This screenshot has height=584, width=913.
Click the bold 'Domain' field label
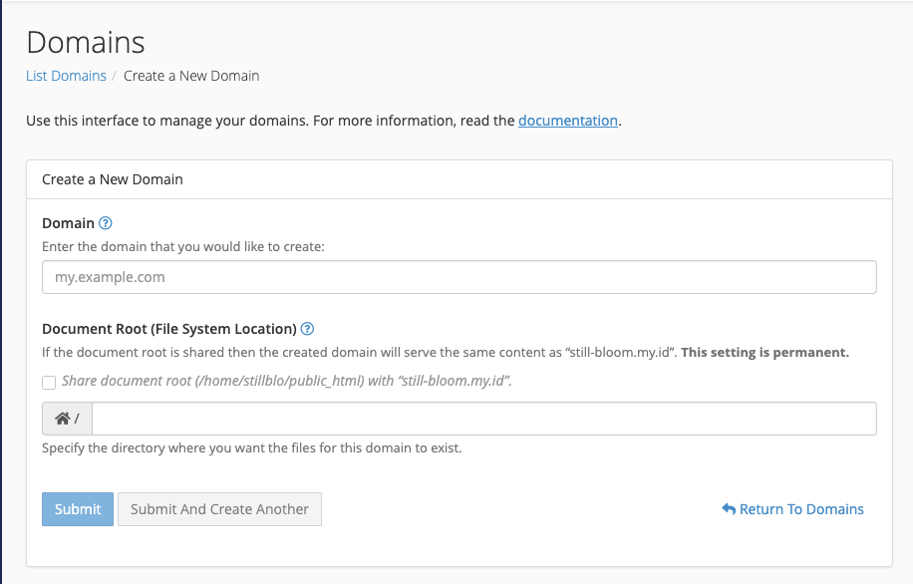click(x=68, y=223)
